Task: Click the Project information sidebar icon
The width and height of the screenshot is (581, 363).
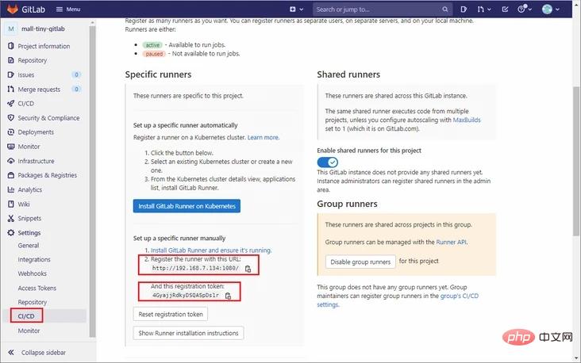Action: [x=11, y=46]
